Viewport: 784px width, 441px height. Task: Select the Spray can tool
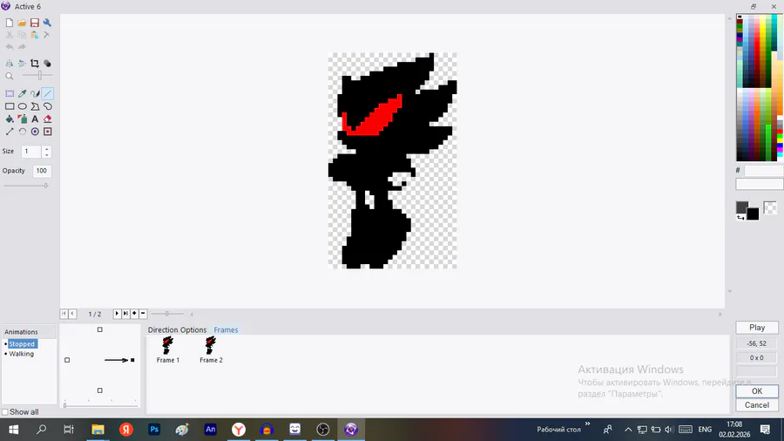[22, 119]
